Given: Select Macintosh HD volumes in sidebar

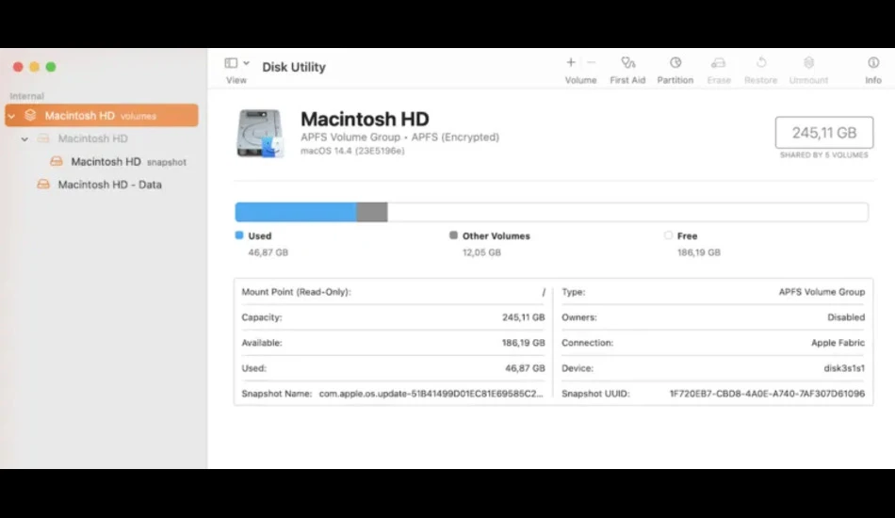Looking at the screenshot, I should pyautogui.click(x=102, y=115).
